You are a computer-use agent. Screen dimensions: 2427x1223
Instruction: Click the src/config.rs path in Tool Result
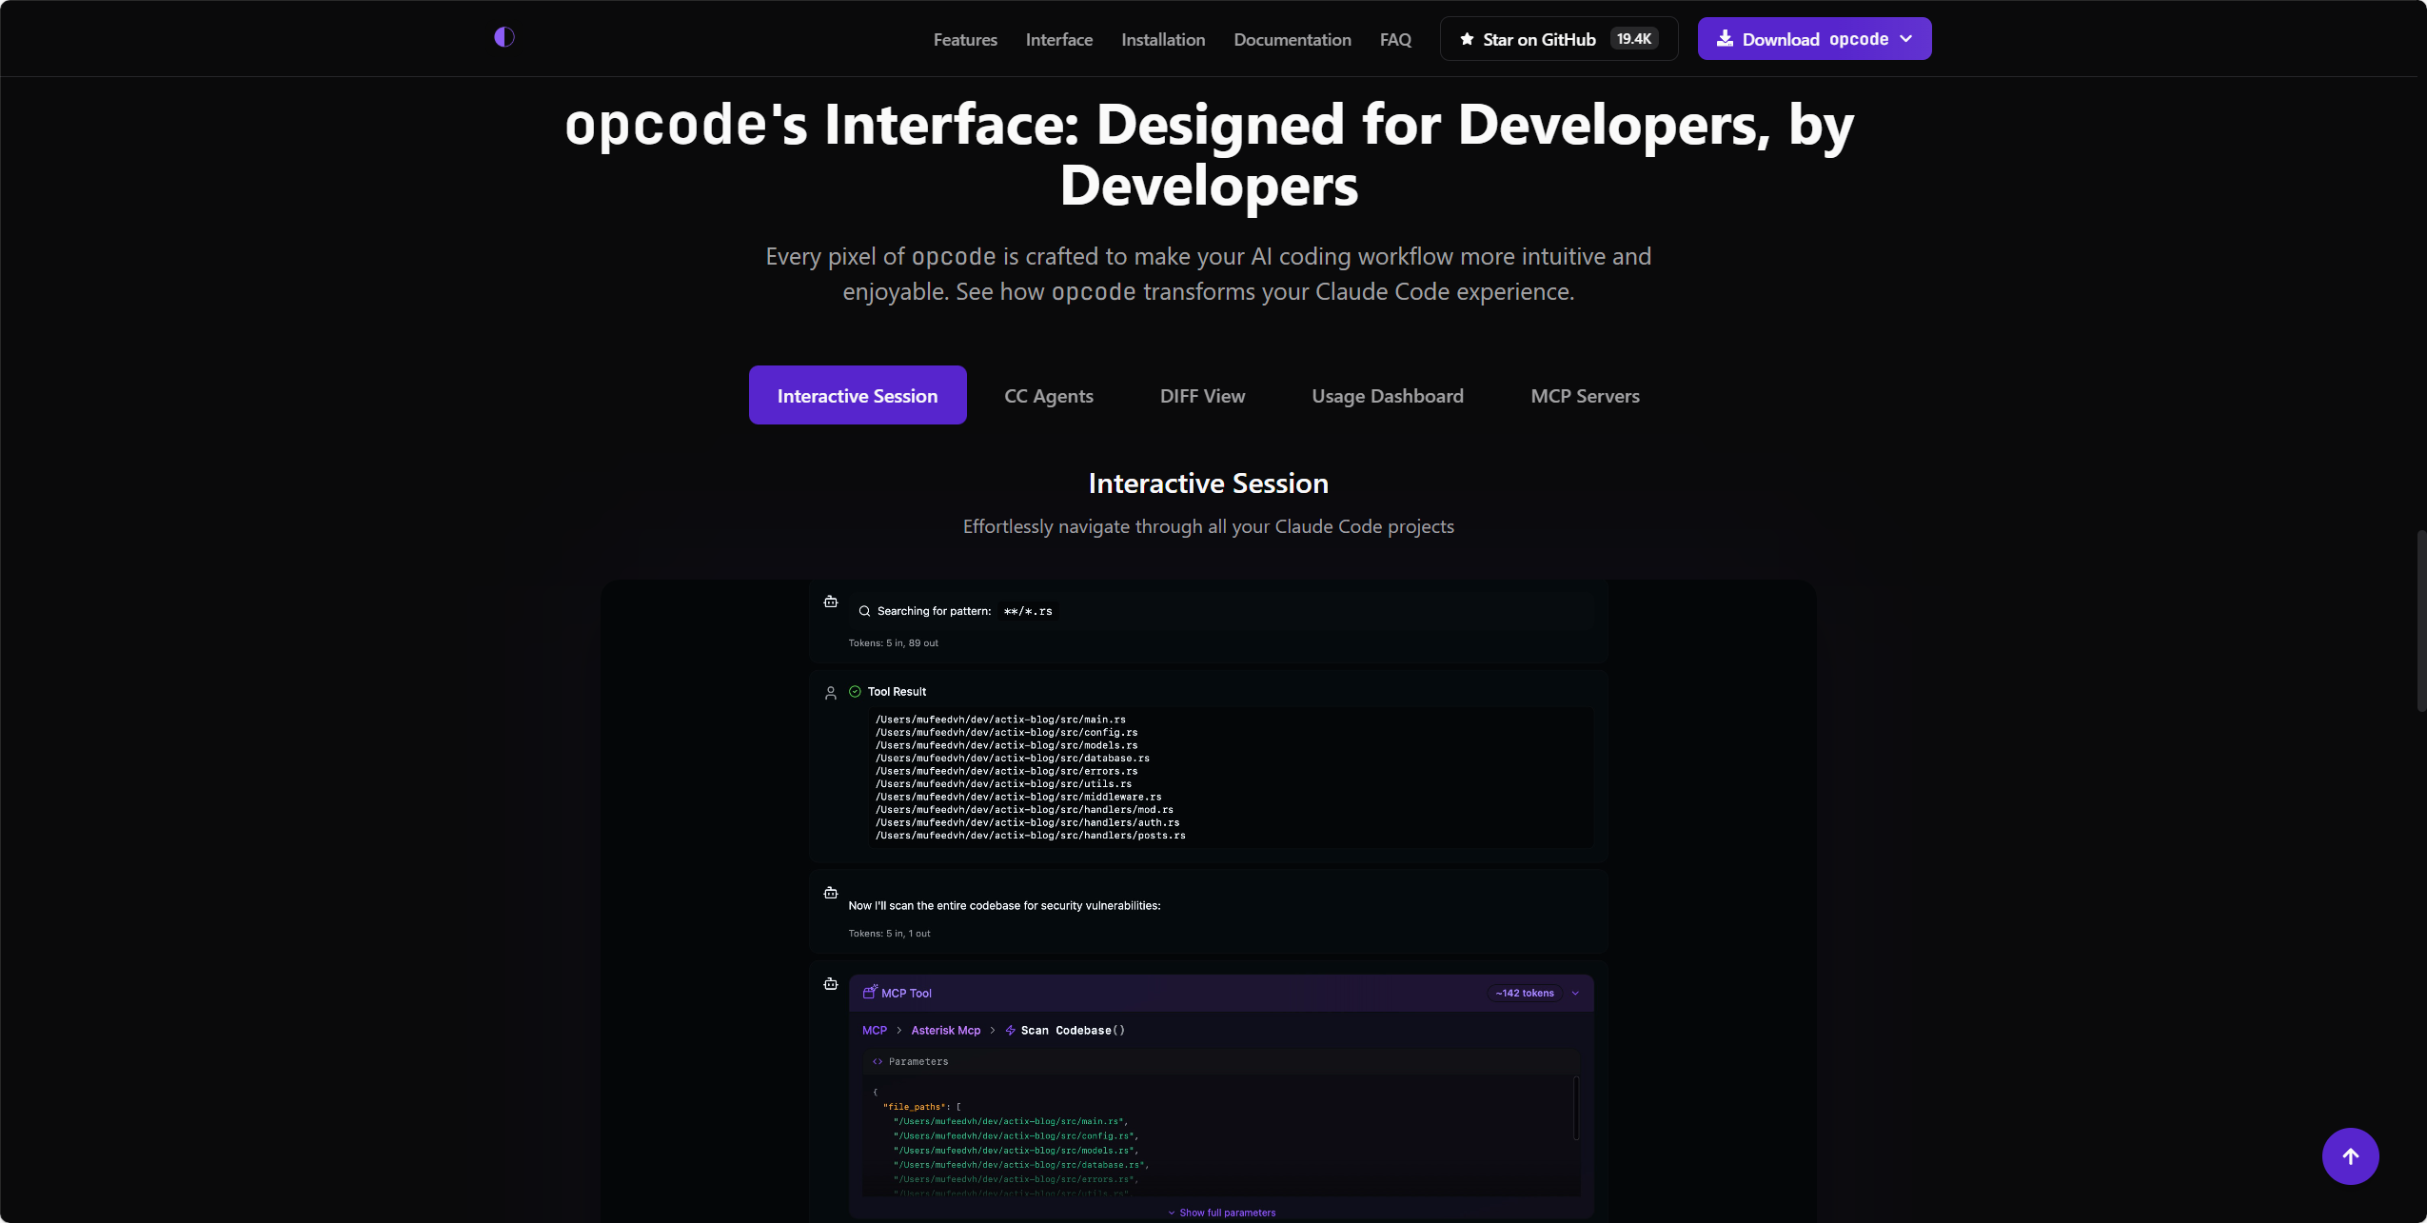1006,733
